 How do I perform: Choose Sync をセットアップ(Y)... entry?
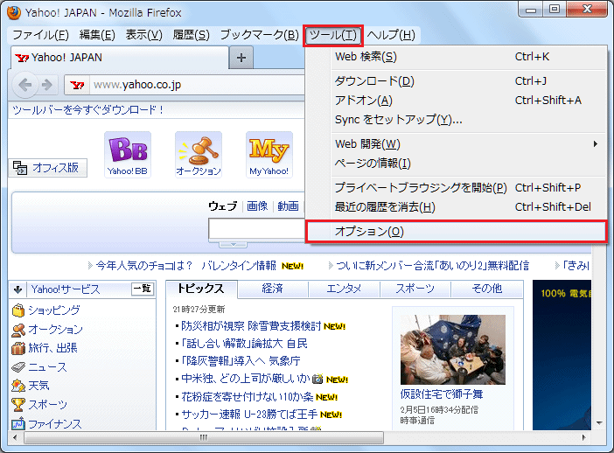coord(457,120)
